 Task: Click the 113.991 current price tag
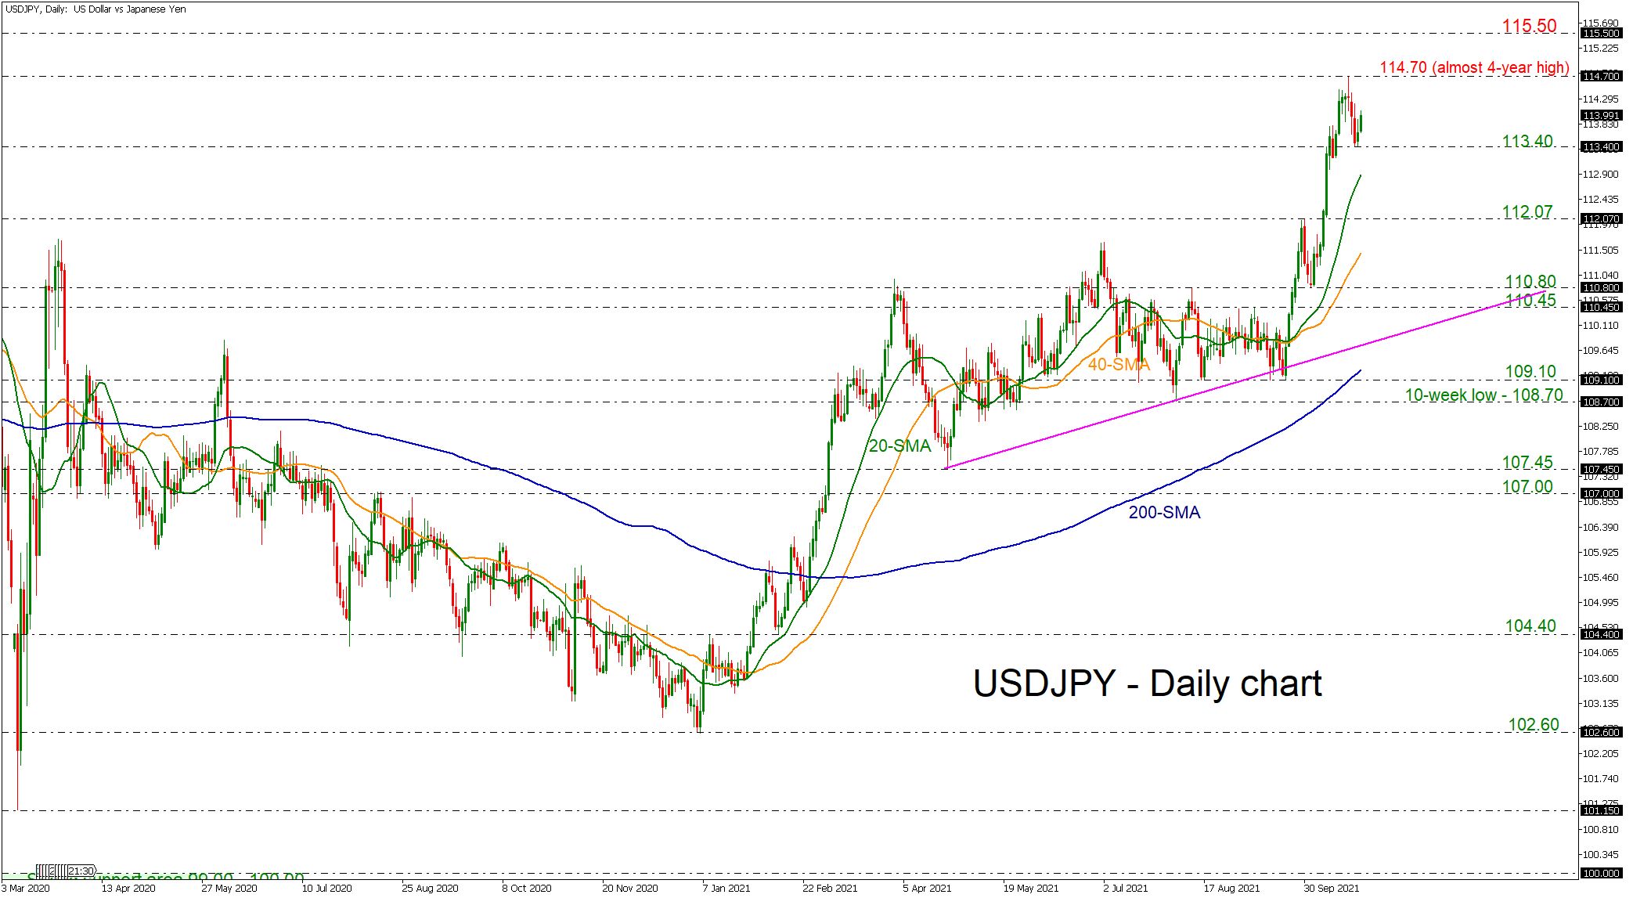coord(1601,115)
